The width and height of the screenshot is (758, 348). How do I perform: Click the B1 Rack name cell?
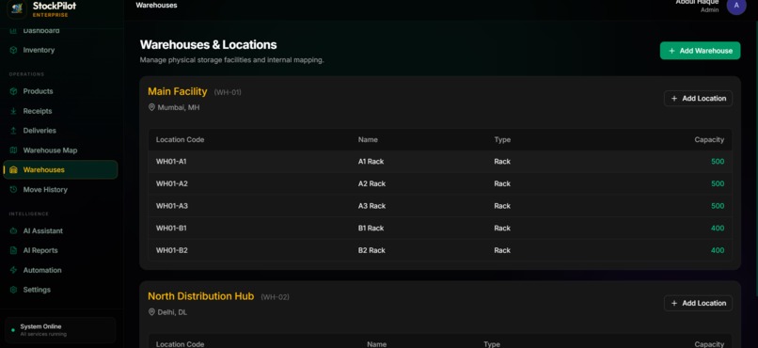click(x=371, y=229)
